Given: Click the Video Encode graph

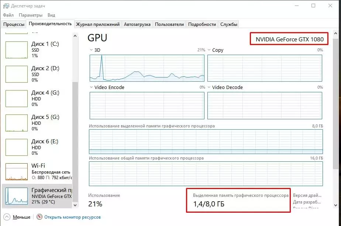Looking at the screenshot, I should tap(147, 106).
